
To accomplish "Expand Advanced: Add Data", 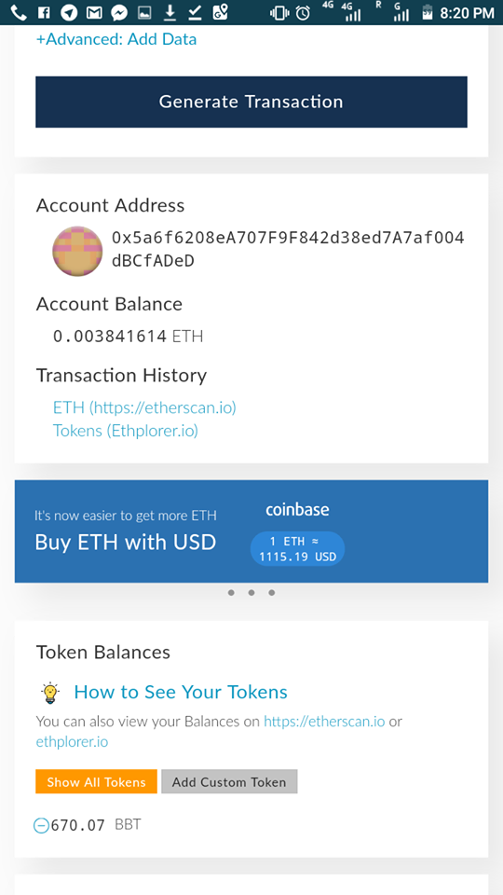I will 116,39.
